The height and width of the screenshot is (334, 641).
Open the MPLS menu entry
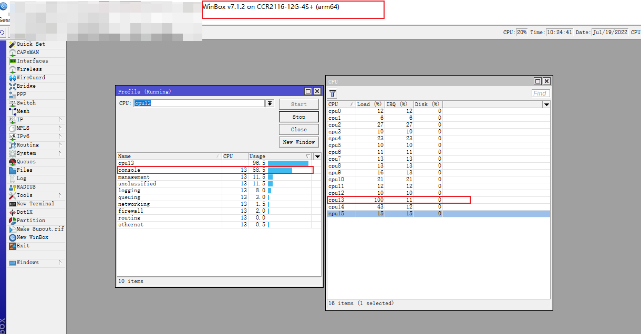click(x=23, y=128)
